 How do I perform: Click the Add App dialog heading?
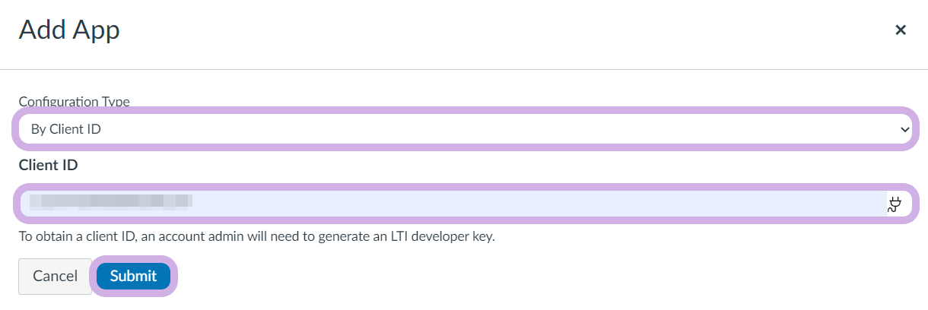point(69,30)
